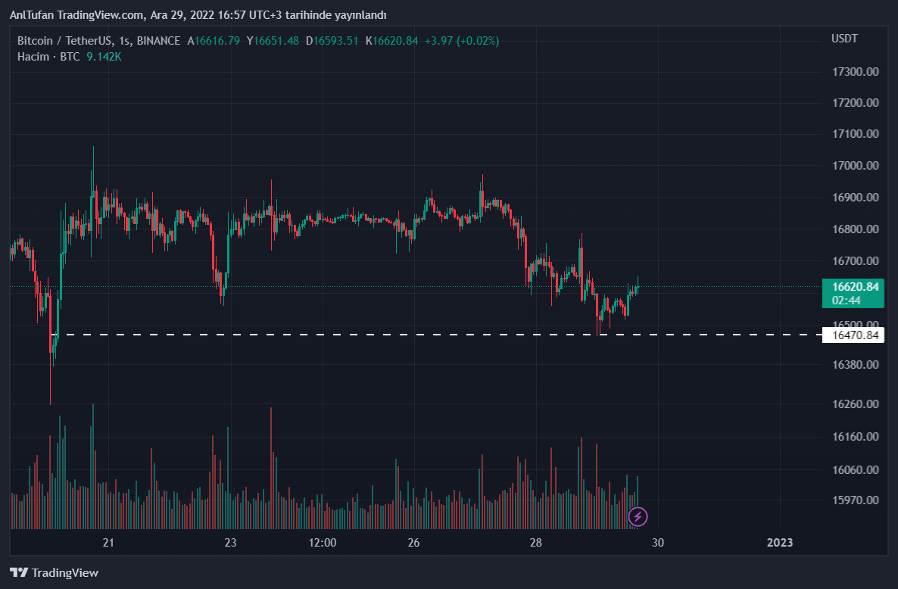Click the green 16620.84 current price tag

[855, 287]
